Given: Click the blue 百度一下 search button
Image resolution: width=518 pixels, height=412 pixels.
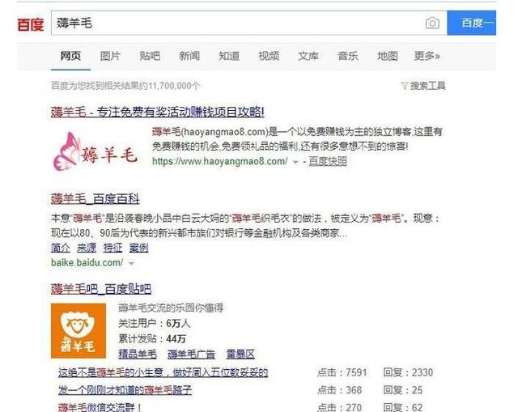Looking at the screenshot, I should pos(471,23).
